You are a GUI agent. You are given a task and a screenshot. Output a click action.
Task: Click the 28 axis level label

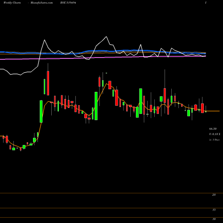coord(214,195)
